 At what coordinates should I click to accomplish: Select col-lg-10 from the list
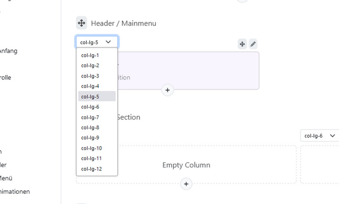pyautogui.click(x=97, y=148)
